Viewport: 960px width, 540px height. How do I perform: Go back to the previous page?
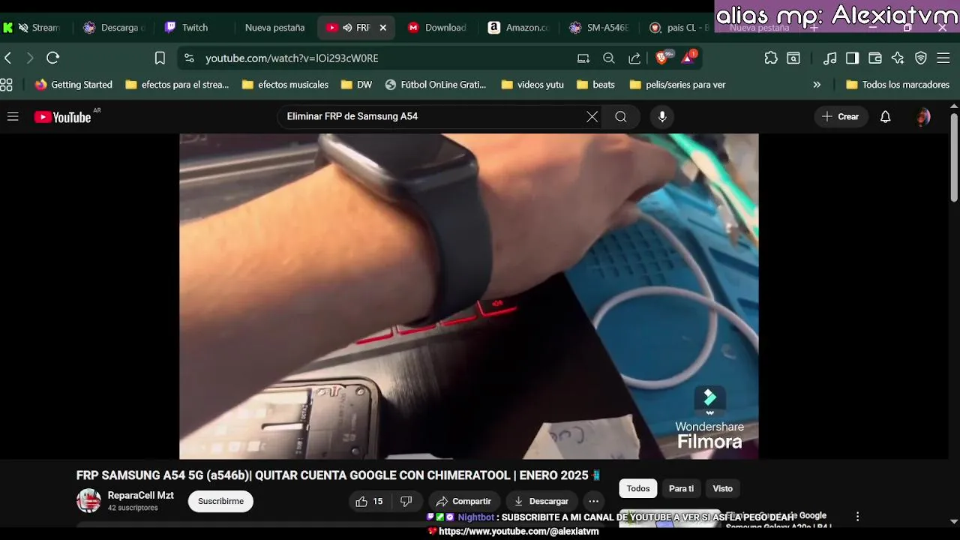point(8,58)
